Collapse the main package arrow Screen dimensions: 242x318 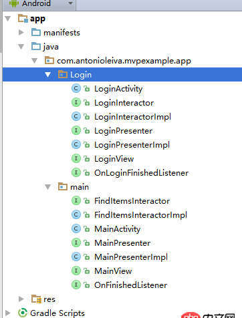(48, 187)
